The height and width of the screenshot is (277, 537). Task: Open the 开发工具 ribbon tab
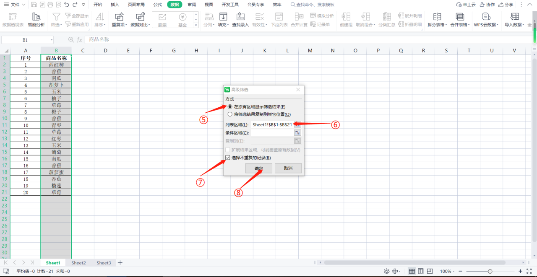230,5
